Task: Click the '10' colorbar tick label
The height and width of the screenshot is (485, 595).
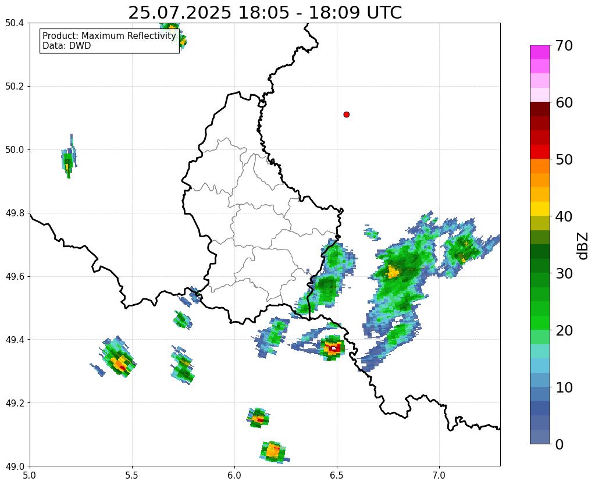Action: point(563,387)
